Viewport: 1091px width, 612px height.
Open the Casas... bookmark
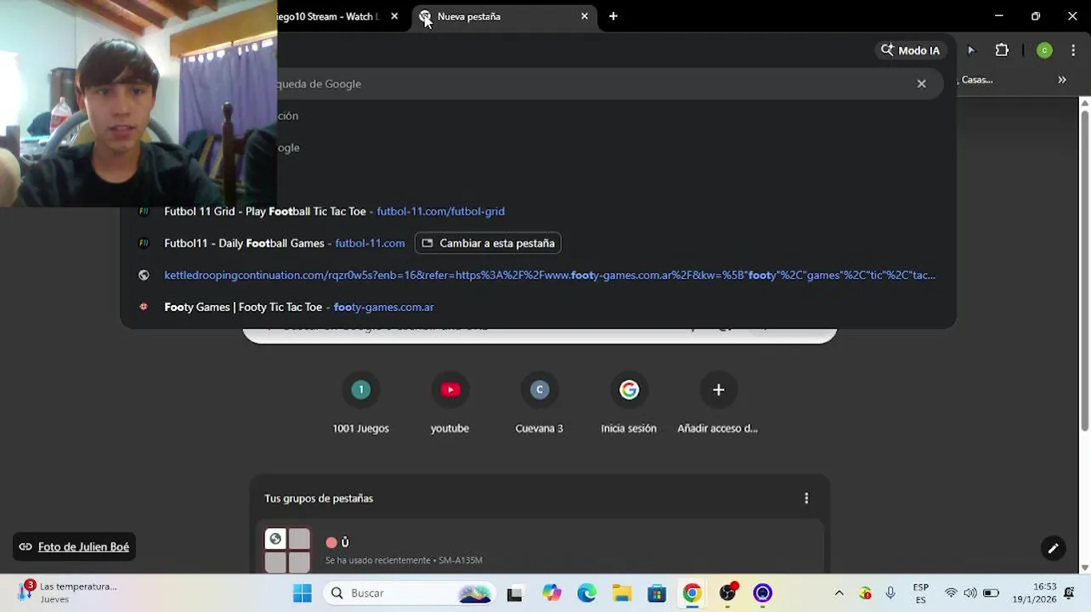[976, 80]
